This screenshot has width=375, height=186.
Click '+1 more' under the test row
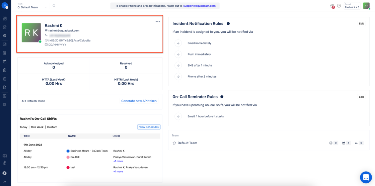pyautogui.click(x=118, y=171)
